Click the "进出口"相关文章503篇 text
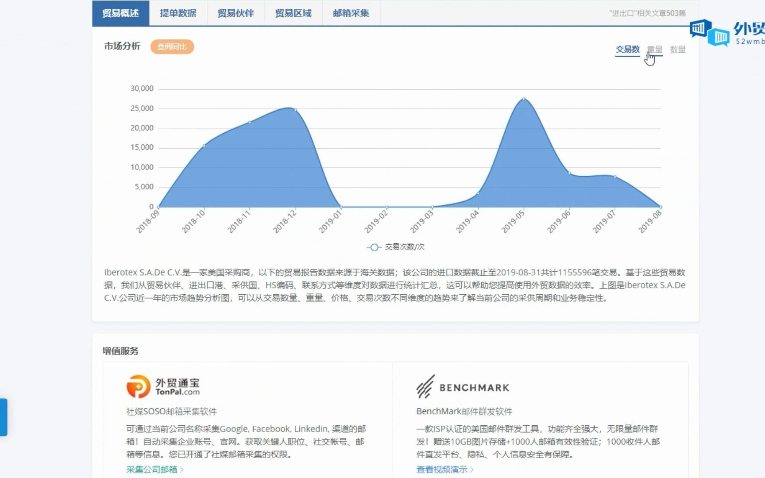 pos(647,13)
